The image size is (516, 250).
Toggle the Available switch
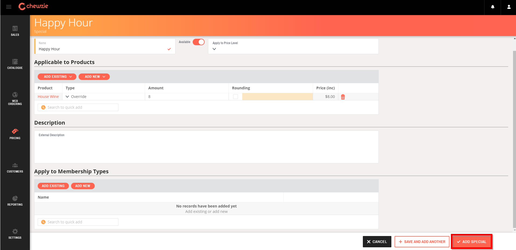(x=199, y=42)
